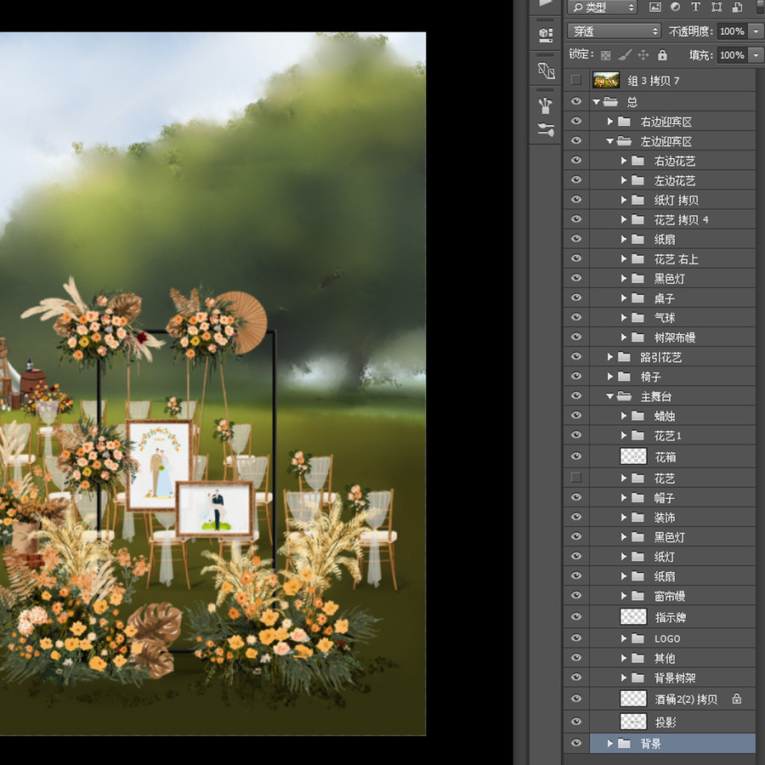Click the folder icon of 桌子 group
This screenshot has height=765, width=765.
637,297
